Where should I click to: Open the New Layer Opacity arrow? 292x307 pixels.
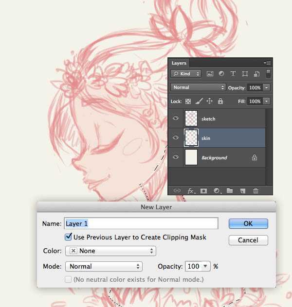pyautogui.click(x=205, y=266)
